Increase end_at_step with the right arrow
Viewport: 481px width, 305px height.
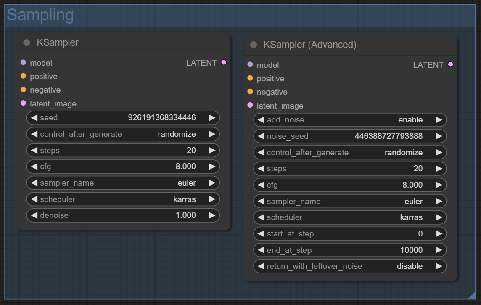[439, 250]
